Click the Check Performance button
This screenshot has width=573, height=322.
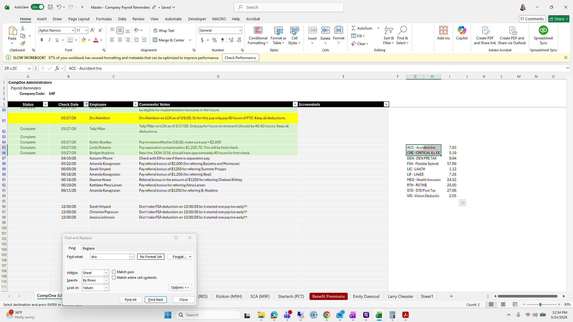240,58
